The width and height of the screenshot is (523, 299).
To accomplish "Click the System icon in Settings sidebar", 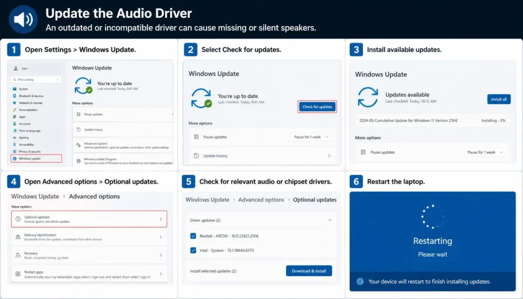I will point(14,89).
